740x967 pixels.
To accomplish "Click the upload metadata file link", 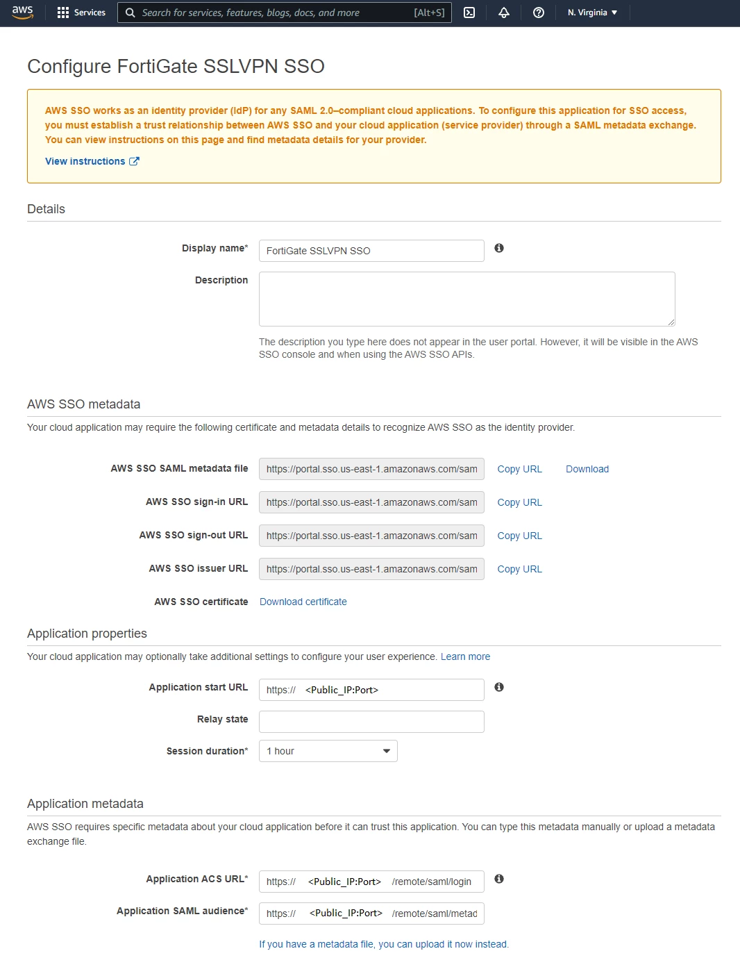I will point(384,944).
